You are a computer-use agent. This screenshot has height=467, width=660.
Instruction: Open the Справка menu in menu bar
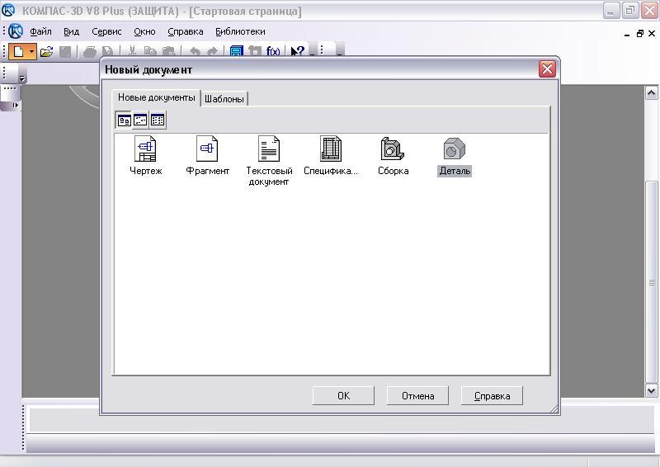pos(185,31)
